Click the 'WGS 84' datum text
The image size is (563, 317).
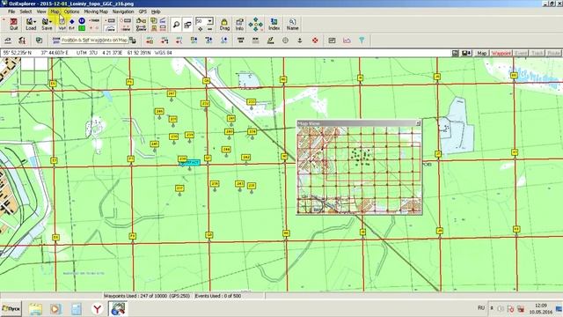pos(164,53)
